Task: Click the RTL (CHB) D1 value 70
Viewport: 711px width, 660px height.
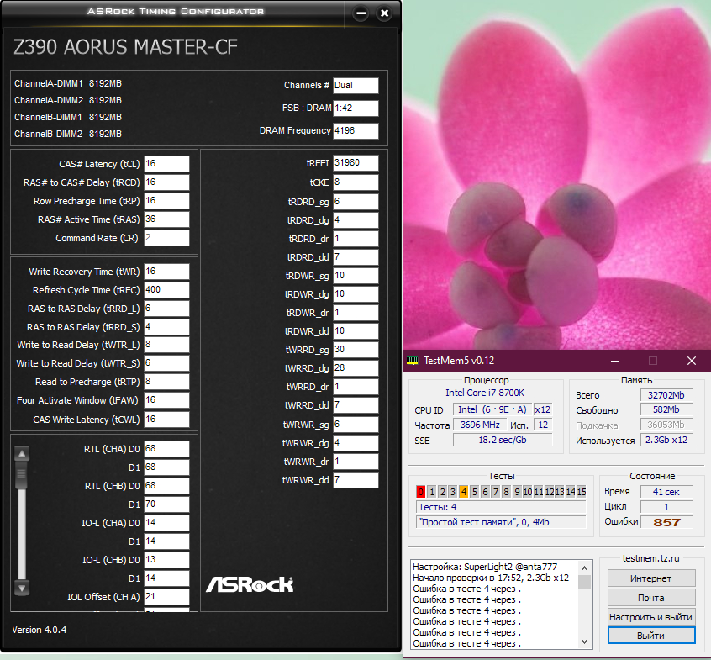Action: click(166, 504)
